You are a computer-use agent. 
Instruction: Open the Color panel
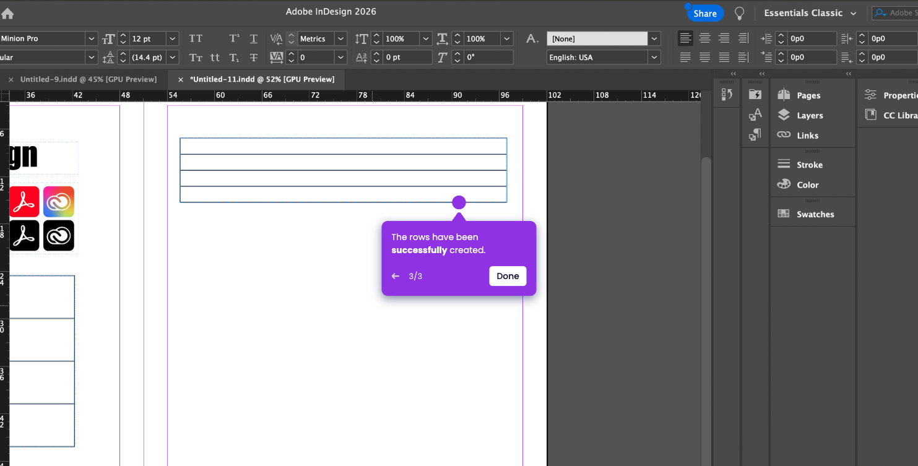pos(807,184)
